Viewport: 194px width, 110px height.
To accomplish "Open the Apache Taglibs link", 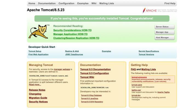I will tap(163, 92).
